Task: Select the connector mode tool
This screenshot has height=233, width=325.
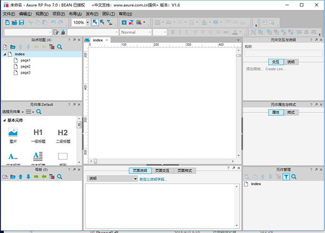Action: 109,22
